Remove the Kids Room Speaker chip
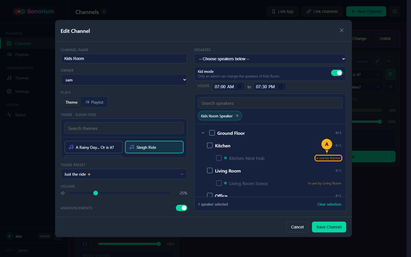Viewport: 411px width, 257px height. [x=237, y=116]
